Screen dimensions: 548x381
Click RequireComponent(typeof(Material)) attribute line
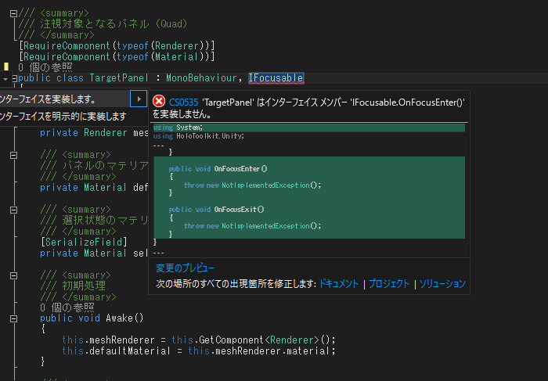coord(117,56)
